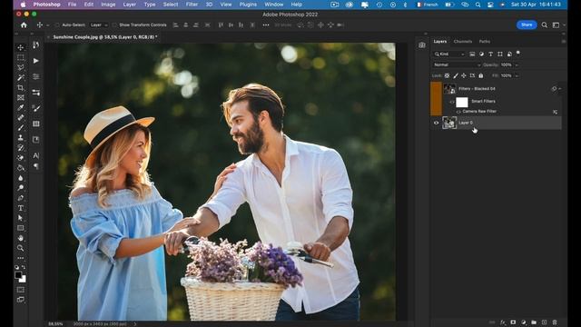
Task: Choose the Dodge tool
Action: coord(21,188)
